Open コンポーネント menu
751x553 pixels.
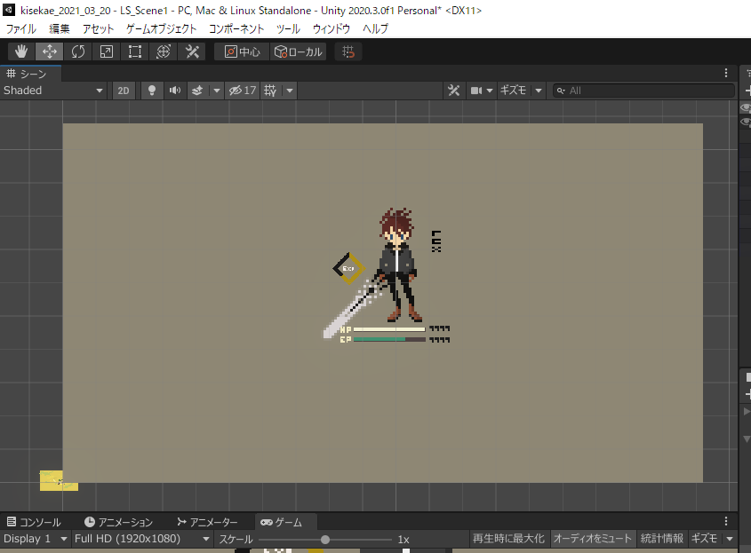point(236,28)
